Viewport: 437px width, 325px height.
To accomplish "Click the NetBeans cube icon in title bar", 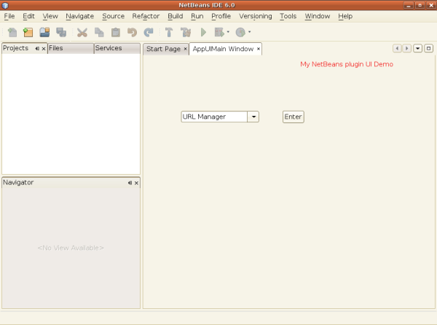I will click(5, 5).
